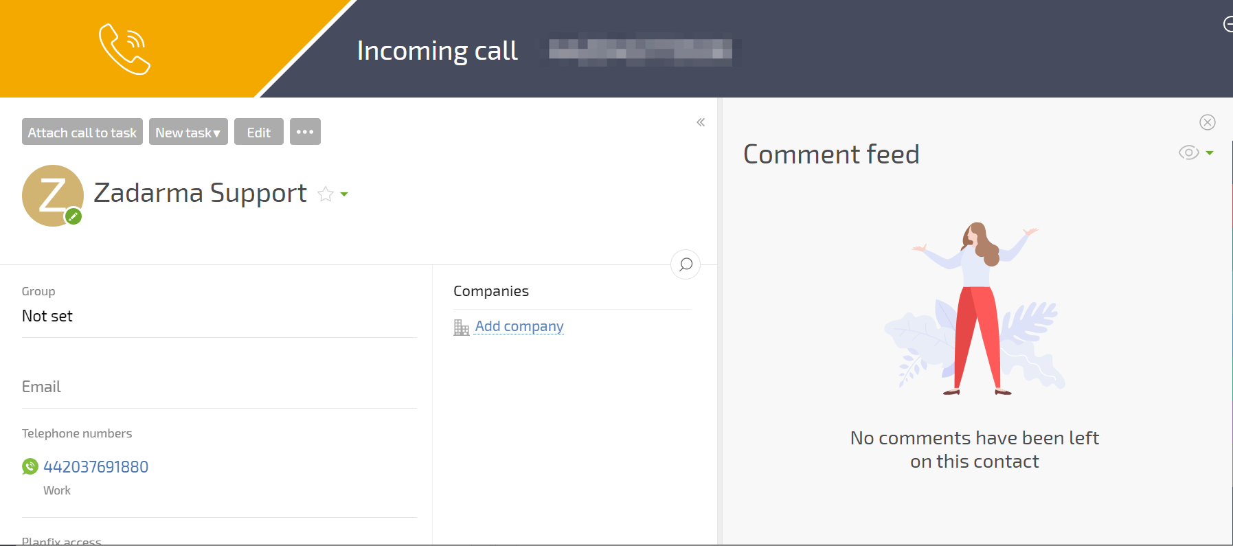Click the Edit button

(259, 132)
